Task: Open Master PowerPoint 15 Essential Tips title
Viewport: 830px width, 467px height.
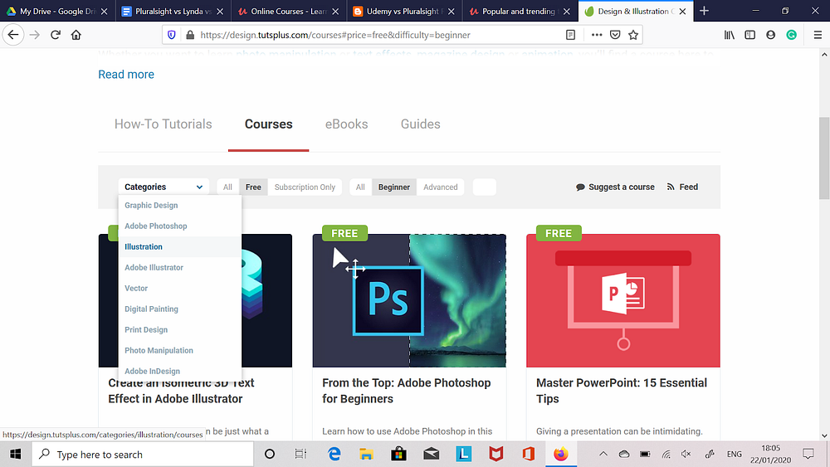Action: click(x=622, y=391)
